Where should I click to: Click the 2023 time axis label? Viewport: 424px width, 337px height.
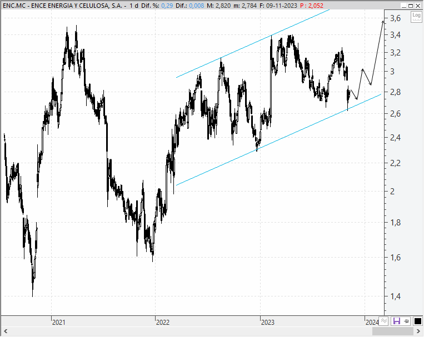point(268,322)
